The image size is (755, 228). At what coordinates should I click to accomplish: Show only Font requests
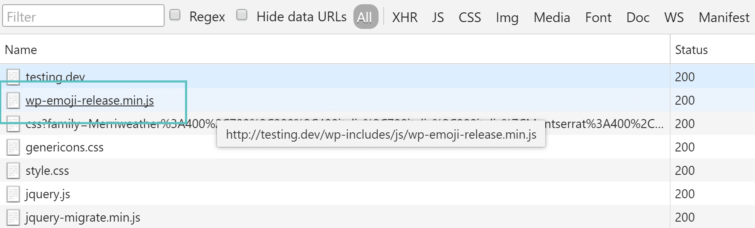click(x=598, y=17)
